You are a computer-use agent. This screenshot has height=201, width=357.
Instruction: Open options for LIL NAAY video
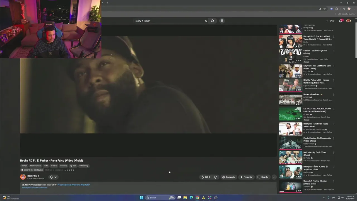[334, 109]
